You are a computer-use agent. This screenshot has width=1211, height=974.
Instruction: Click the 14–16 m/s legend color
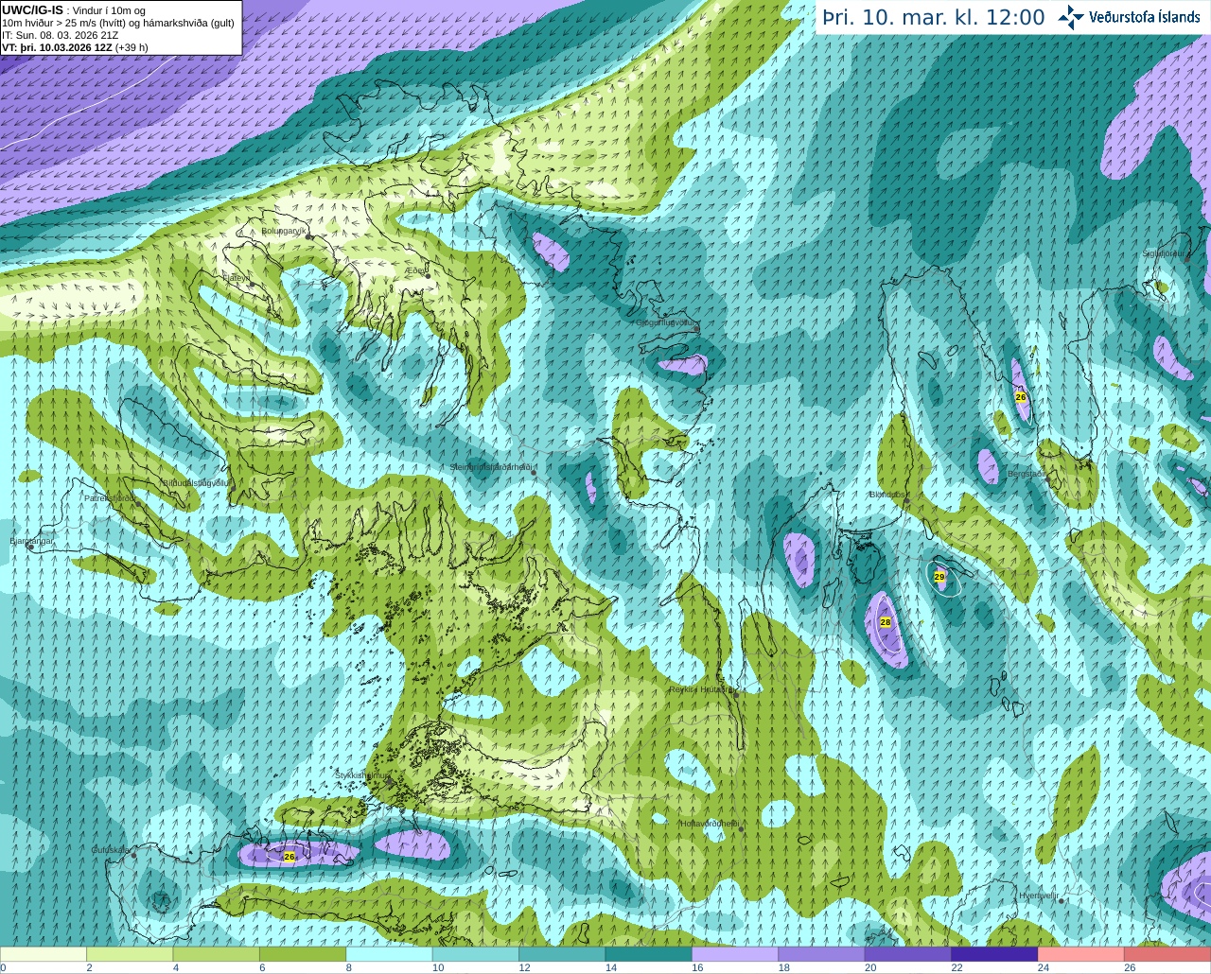[x=649, y=954]
